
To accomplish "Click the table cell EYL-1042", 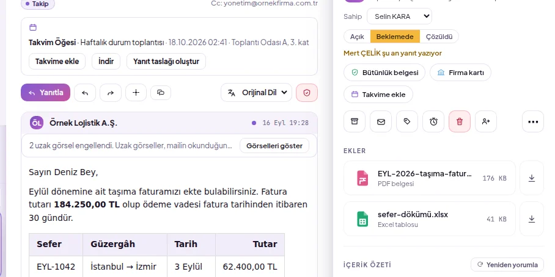I will [x=56, y=267].
